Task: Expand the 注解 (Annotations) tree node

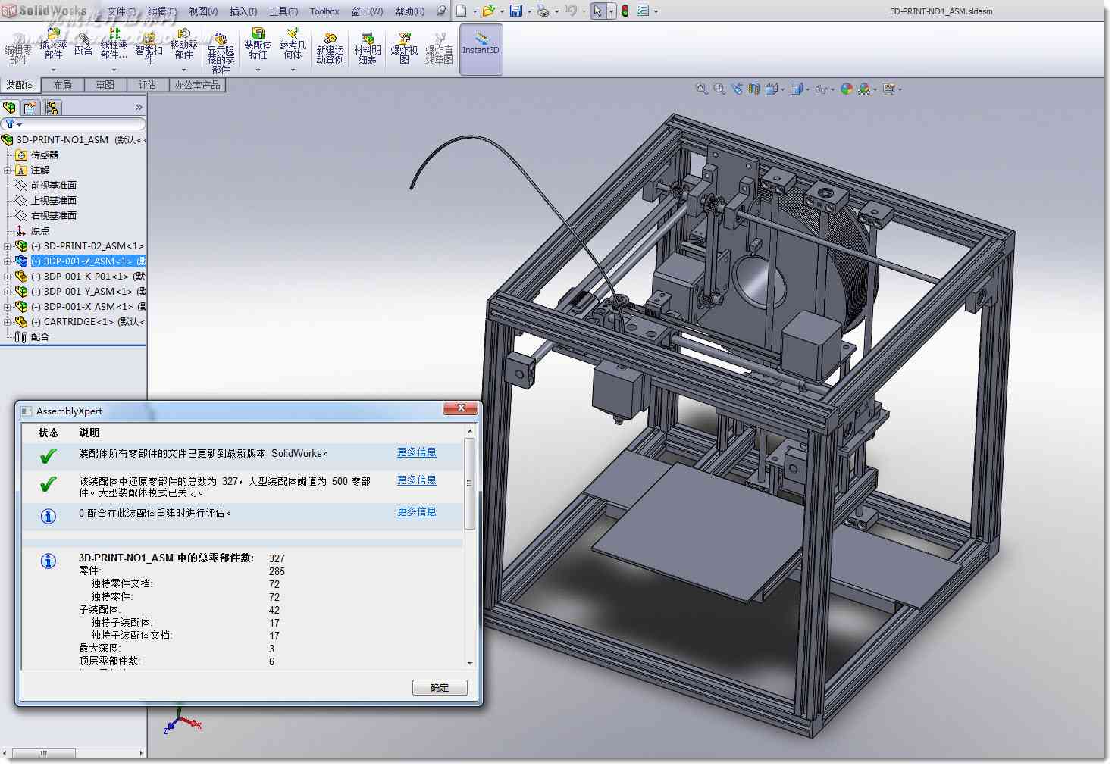Action: pyautogui.click(x=8, y=170)
